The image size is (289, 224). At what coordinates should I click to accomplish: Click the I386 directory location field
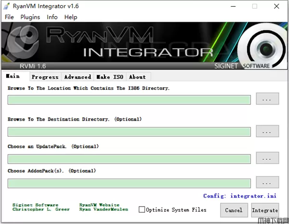129,100
